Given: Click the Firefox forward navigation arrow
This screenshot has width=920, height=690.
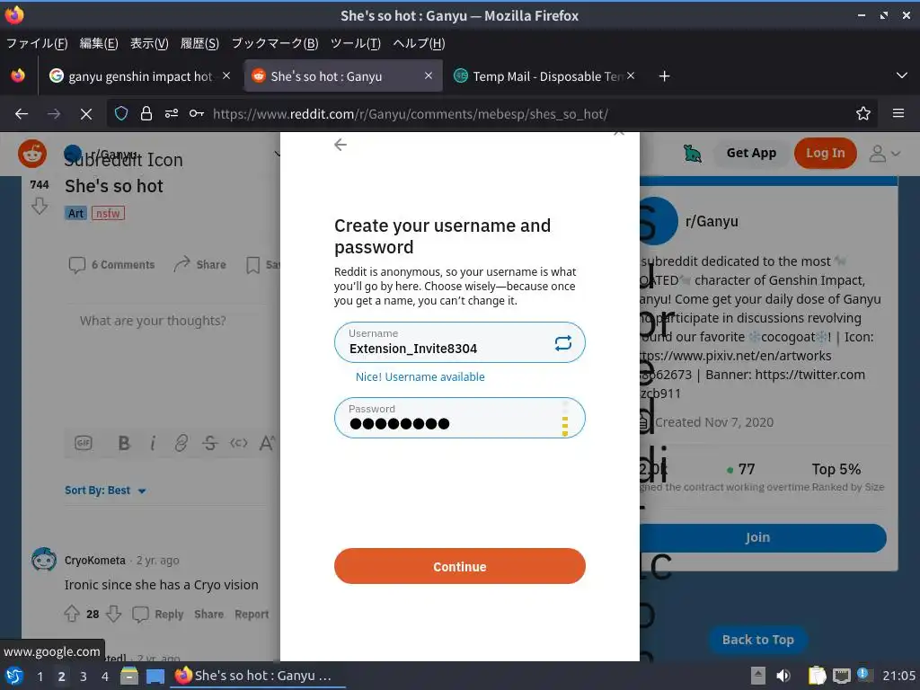Looking at the screenshot, I should pyautogui.click(x=53, y=114).
